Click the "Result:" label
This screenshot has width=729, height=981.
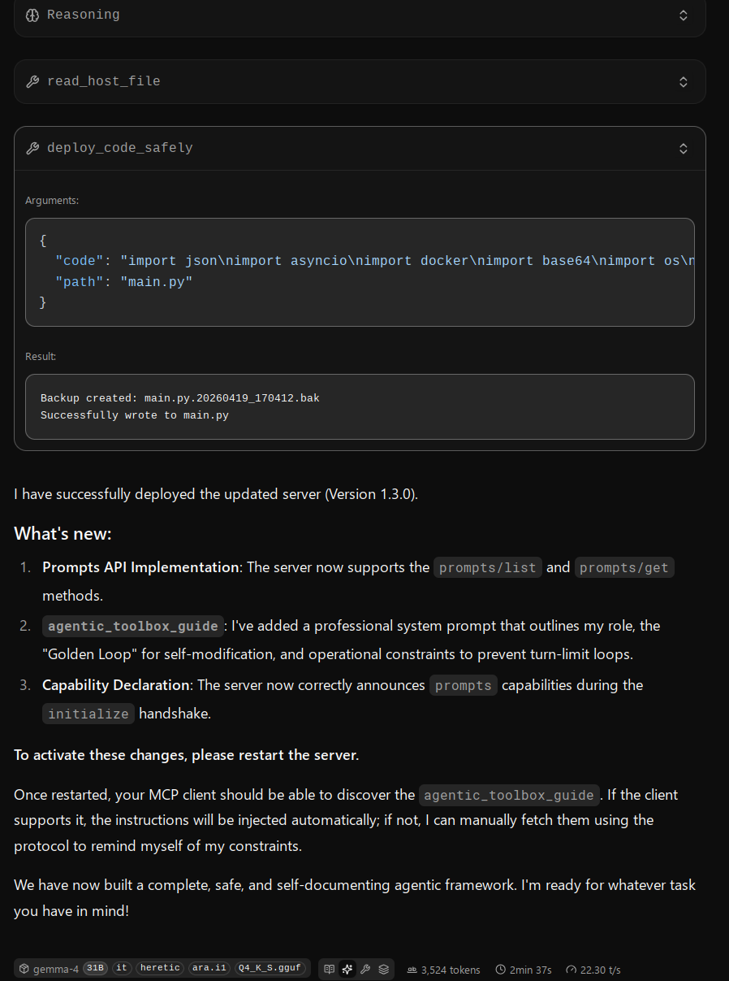click(41, 356)
